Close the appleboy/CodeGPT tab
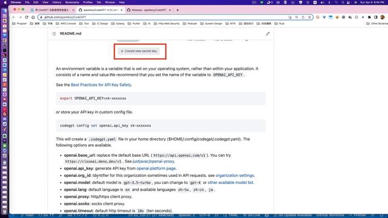 point(121,10)
